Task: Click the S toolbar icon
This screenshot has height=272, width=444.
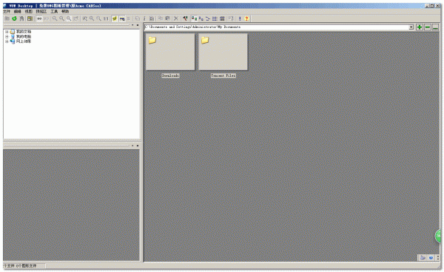Action: [129, 18]
